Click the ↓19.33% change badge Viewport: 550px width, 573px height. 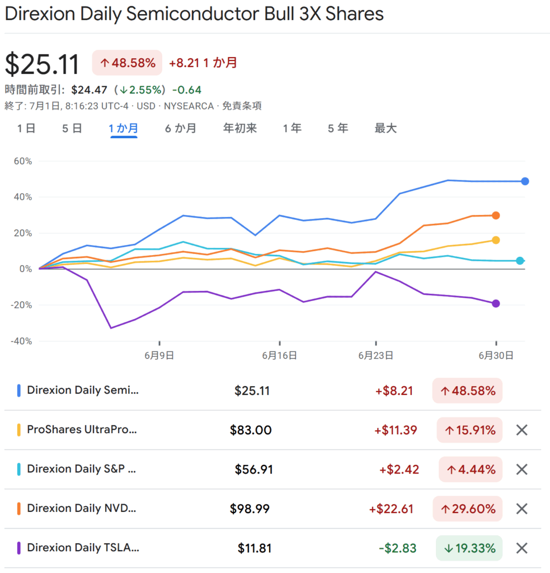click(x=469, y=548)
